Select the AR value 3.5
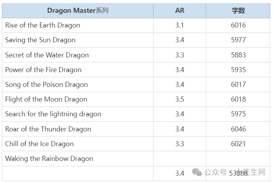The width and height of the screenshot is (274, 183). [x=179, y=99]
